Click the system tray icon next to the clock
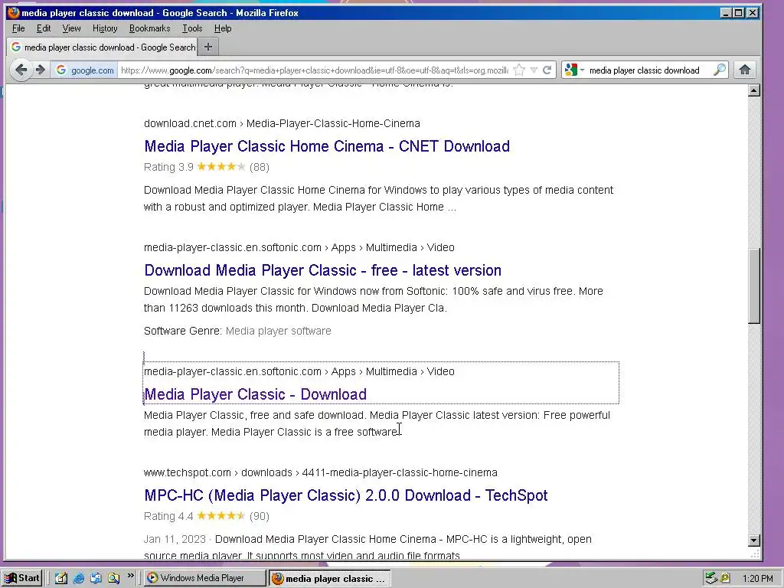 coord(725,578)
